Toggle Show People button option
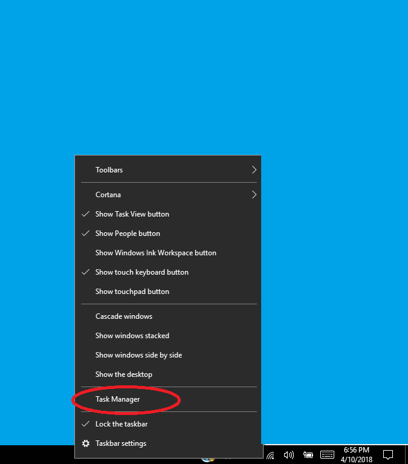This screenshot has width=408, height=464. coord(167,234)
